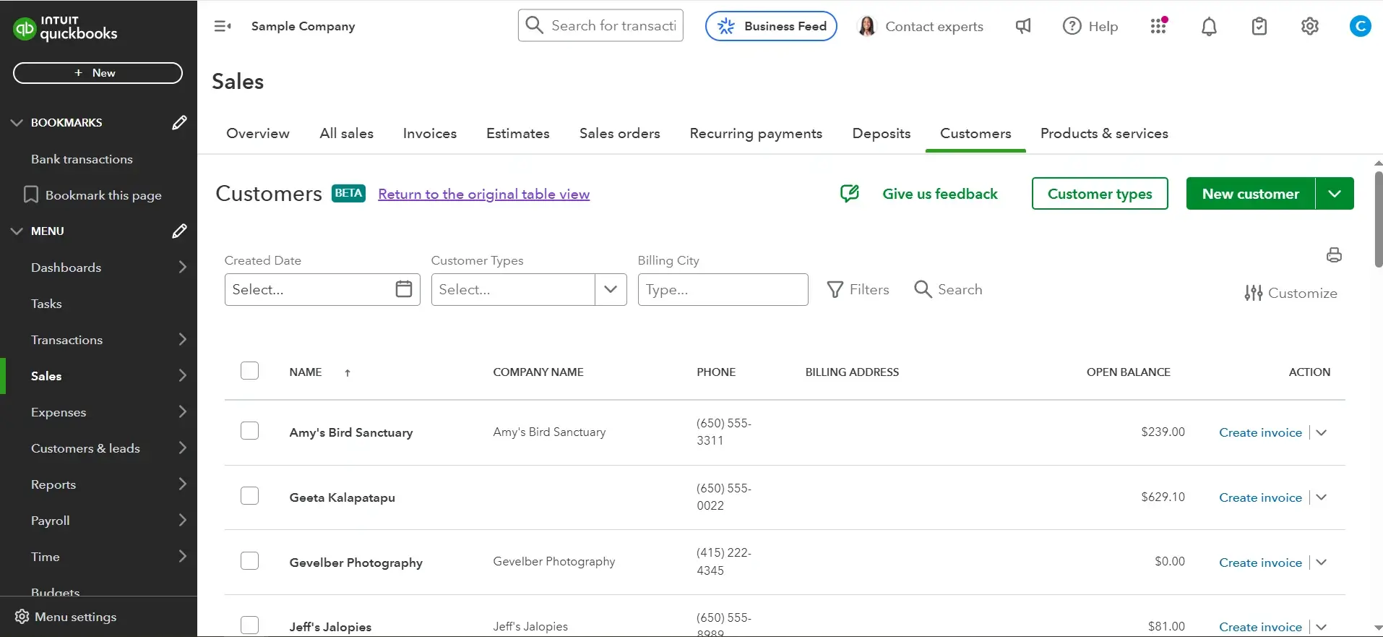Click the feedback pencil icon
This screenshot has height=637, width=1383.
tap(850, 193)
